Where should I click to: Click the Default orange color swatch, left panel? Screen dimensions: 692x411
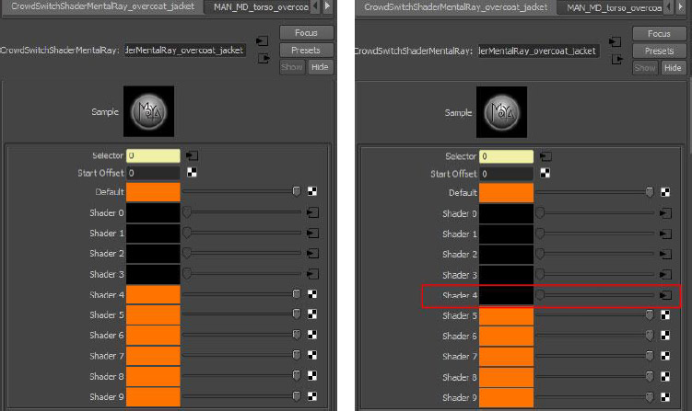153,192
